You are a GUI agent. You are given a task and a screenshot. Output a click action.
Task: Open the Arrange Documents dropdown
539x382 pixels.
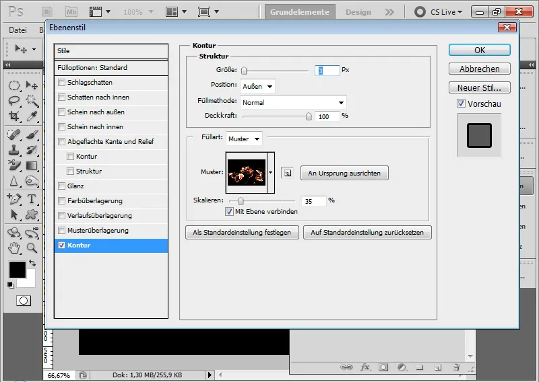point(176,12)
